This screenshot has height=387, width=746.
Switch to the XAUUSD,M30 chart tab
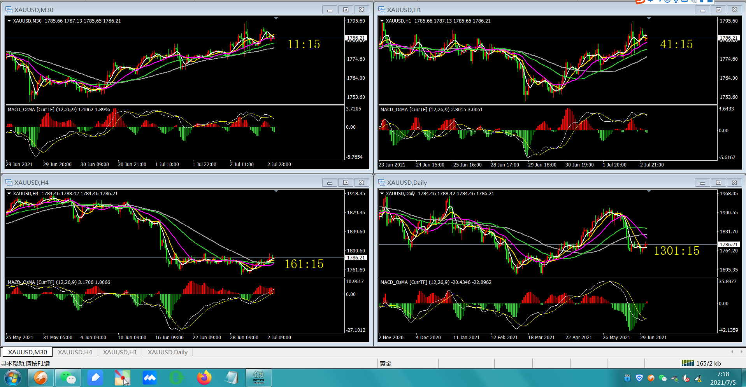point(28,352)
